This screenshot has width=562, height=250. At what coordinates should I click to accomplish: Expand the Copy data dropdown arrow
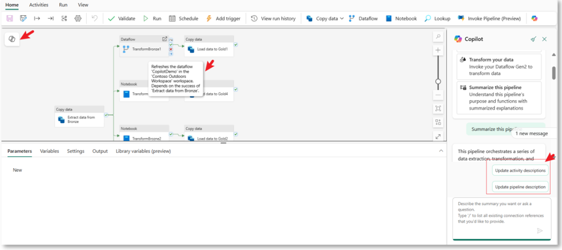pos(341,18)
